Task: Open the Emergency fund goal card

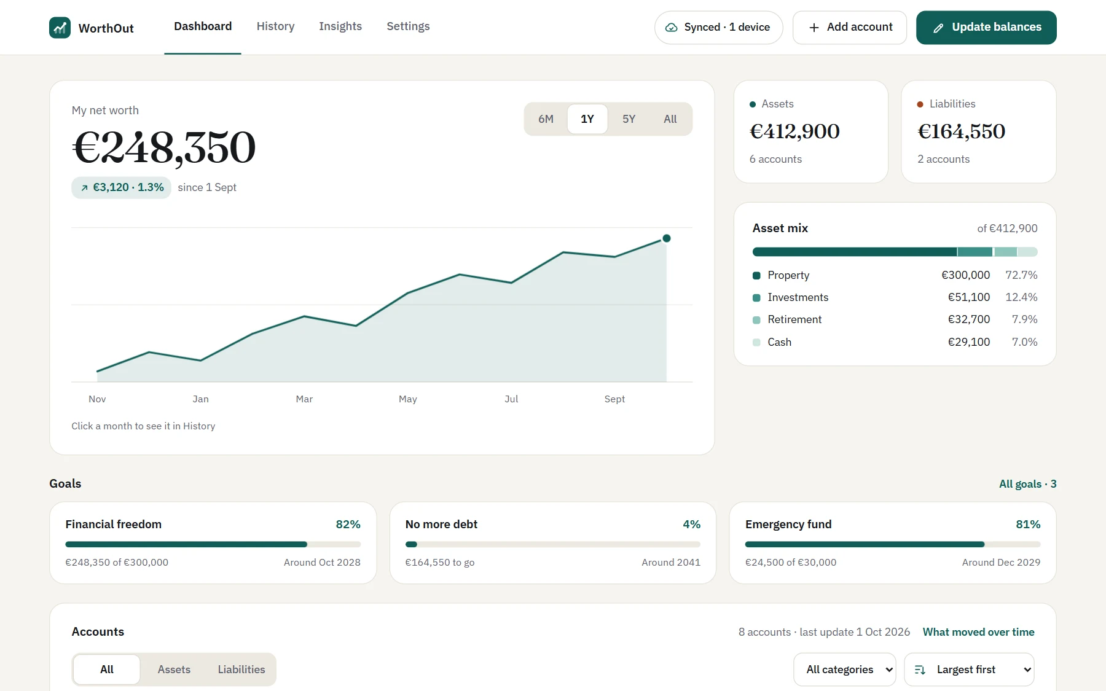Action: point(893,543)
